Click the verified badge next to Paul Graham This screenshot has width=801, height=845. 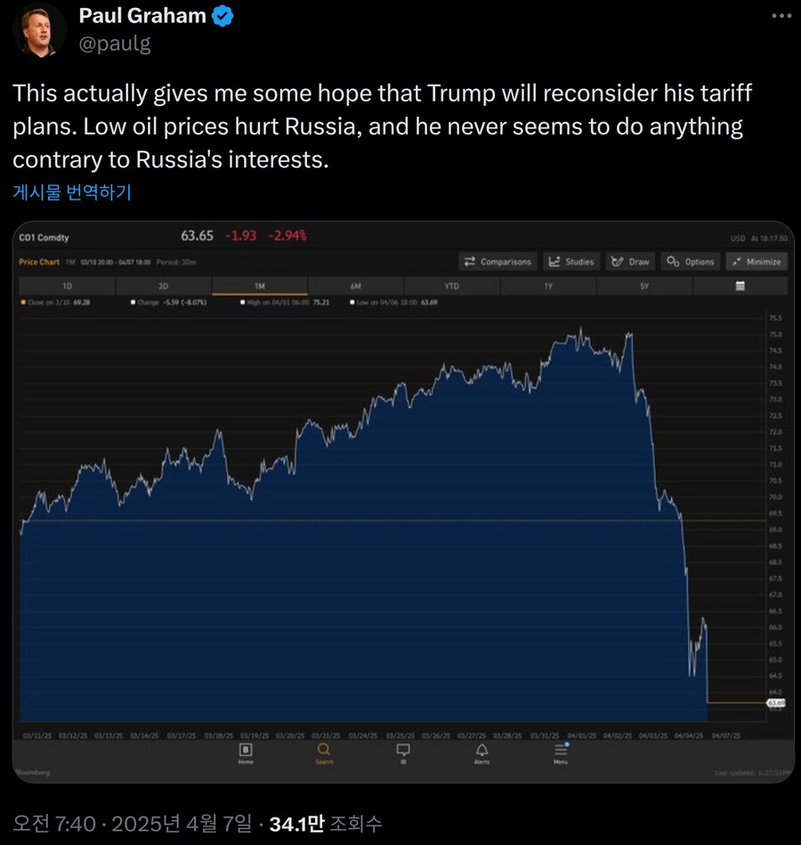[x=222, y=17]
